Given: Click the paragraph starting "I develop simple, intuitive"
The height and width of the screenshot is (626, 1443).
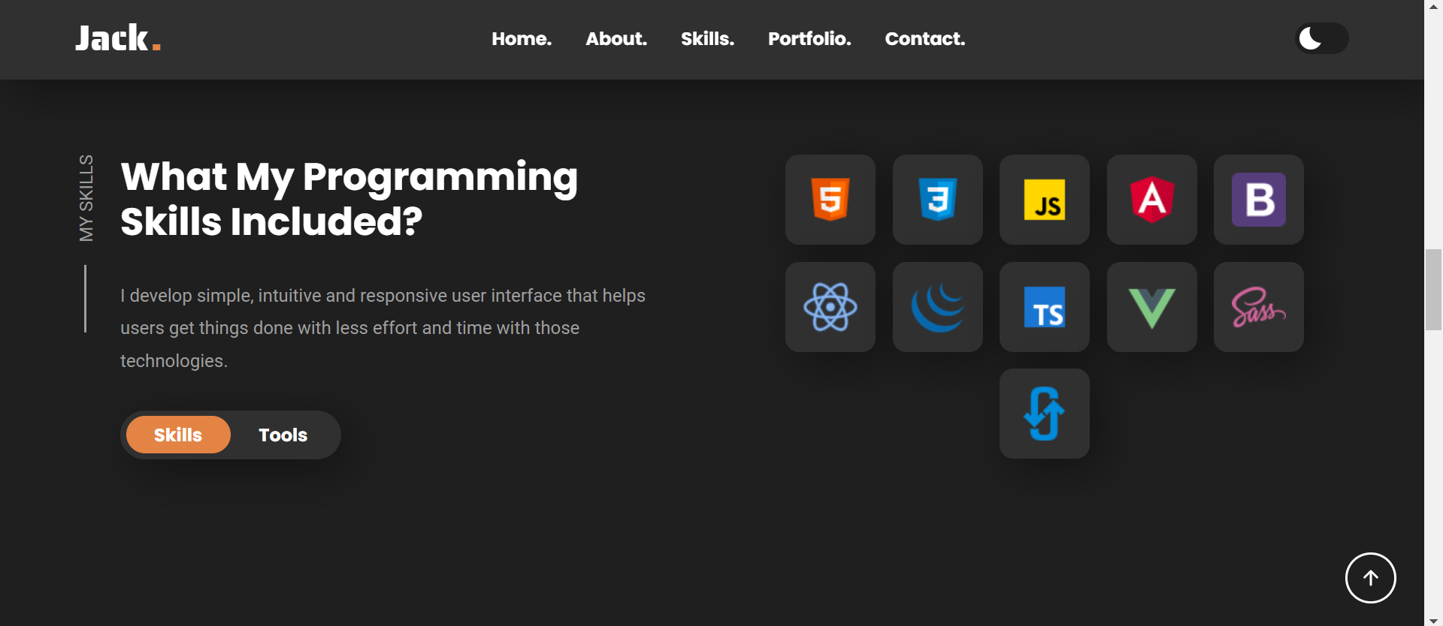Looking at the screenshot, I should point(383,328).
